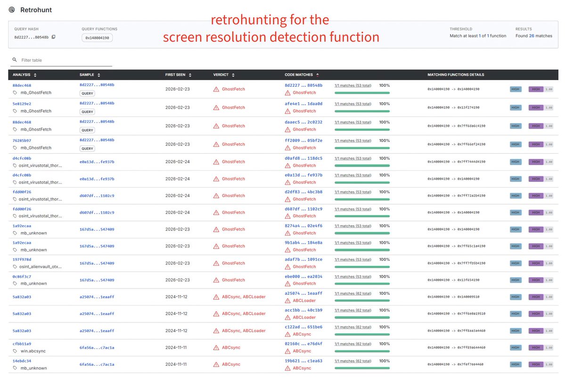Open analysis 76285b97
The width and height of the screenshot is (565, 379).
[22, 140]
